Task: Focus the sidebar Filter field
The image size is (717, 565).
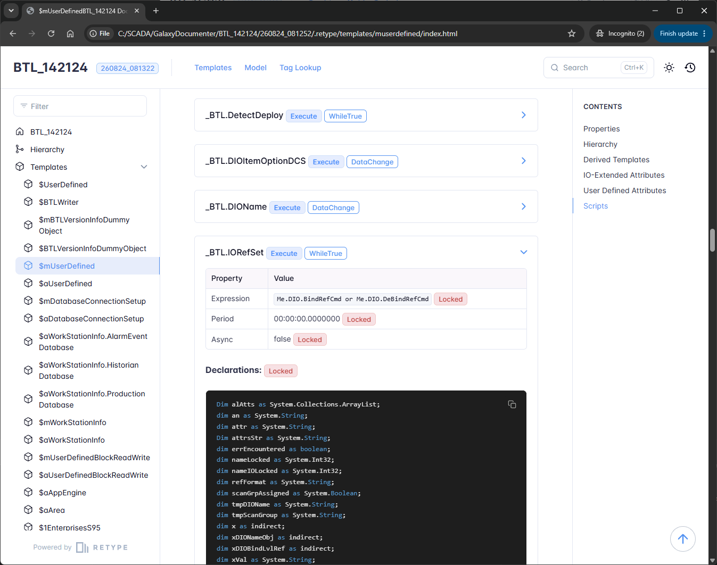Action: click(x=80, y=106)
